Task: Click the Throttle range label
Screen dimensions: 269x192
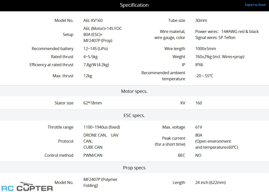Action: (61, 127)
